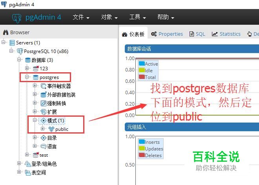Select the 模式 (1) tree label
The width and height of the screenshot is (259, 185).
click(x=56, y=121)
